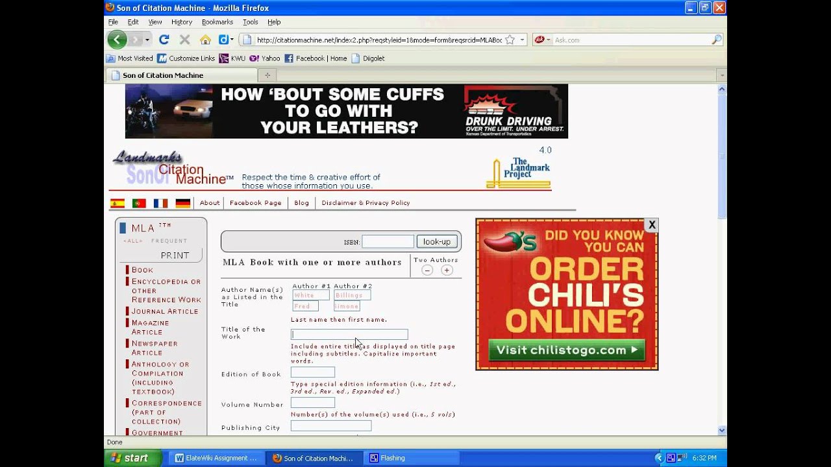Switch to ElateWiki Assignment taskbar window
831x467 pixels.
click(216, 458)
